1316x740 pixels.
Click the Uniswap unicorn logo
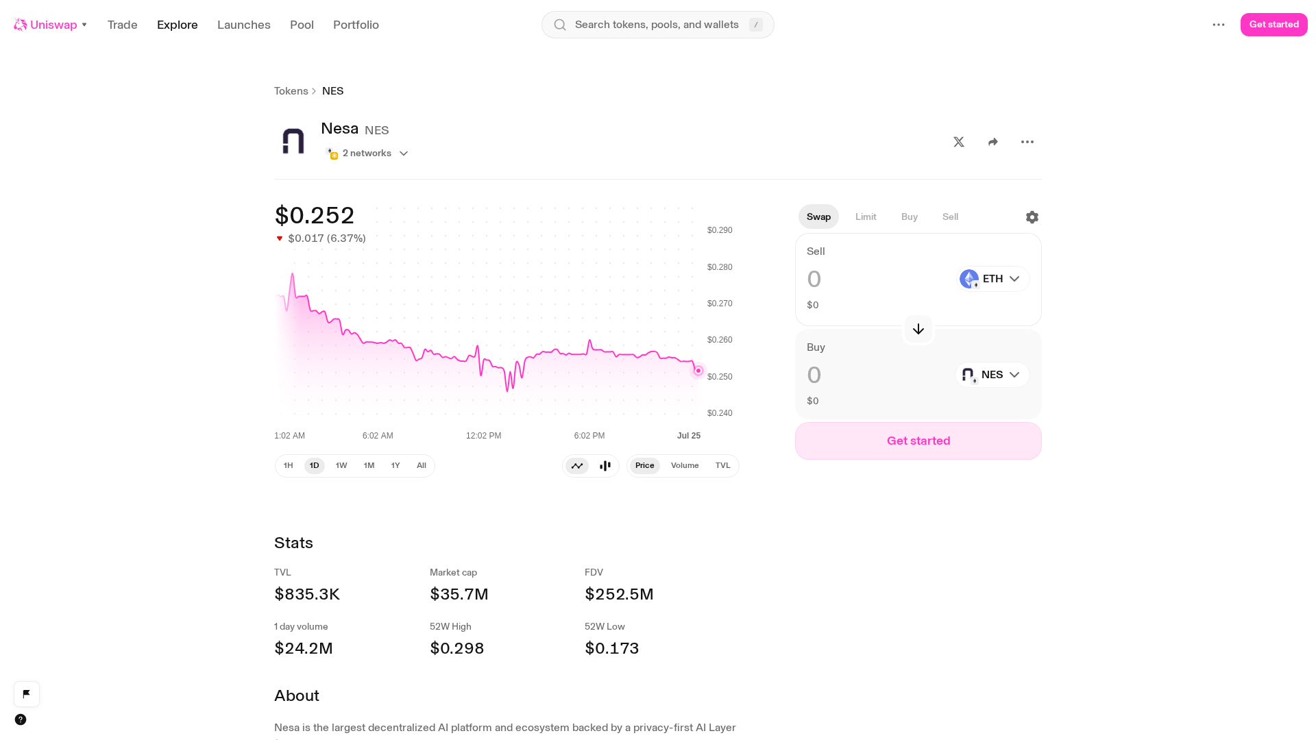click(x=21, y=25)
